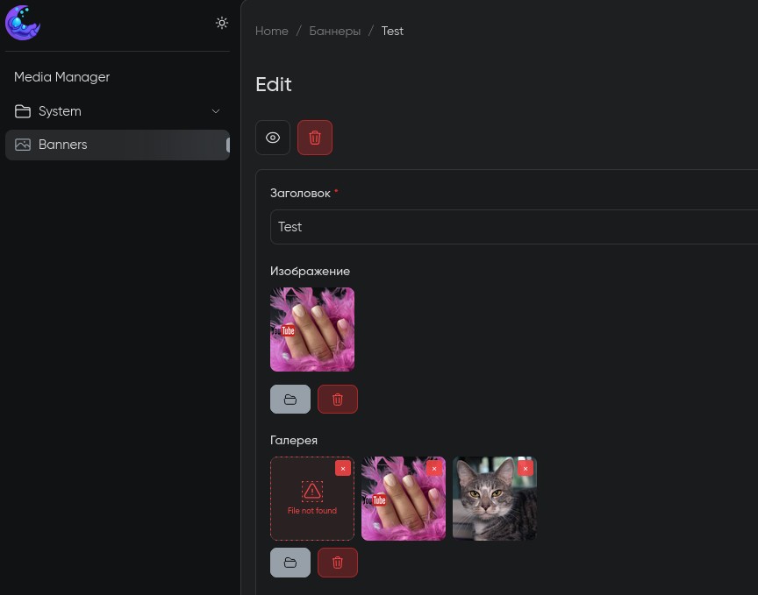This screenshot has height=595, width=758.
Task: Delete the banner with top trash button
Action: point(315,138)
